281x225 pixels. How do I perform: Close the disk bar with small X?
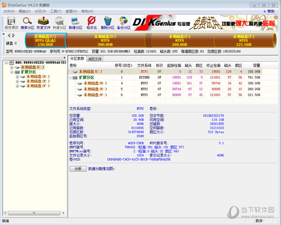3,34
